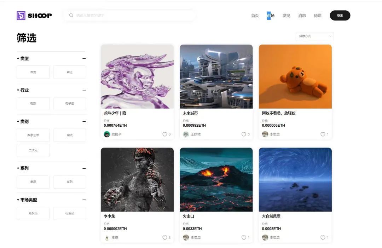Open 李安 avatar on 李小龙 card
This screenshot has width=382, height=248.
coord(107,237)
